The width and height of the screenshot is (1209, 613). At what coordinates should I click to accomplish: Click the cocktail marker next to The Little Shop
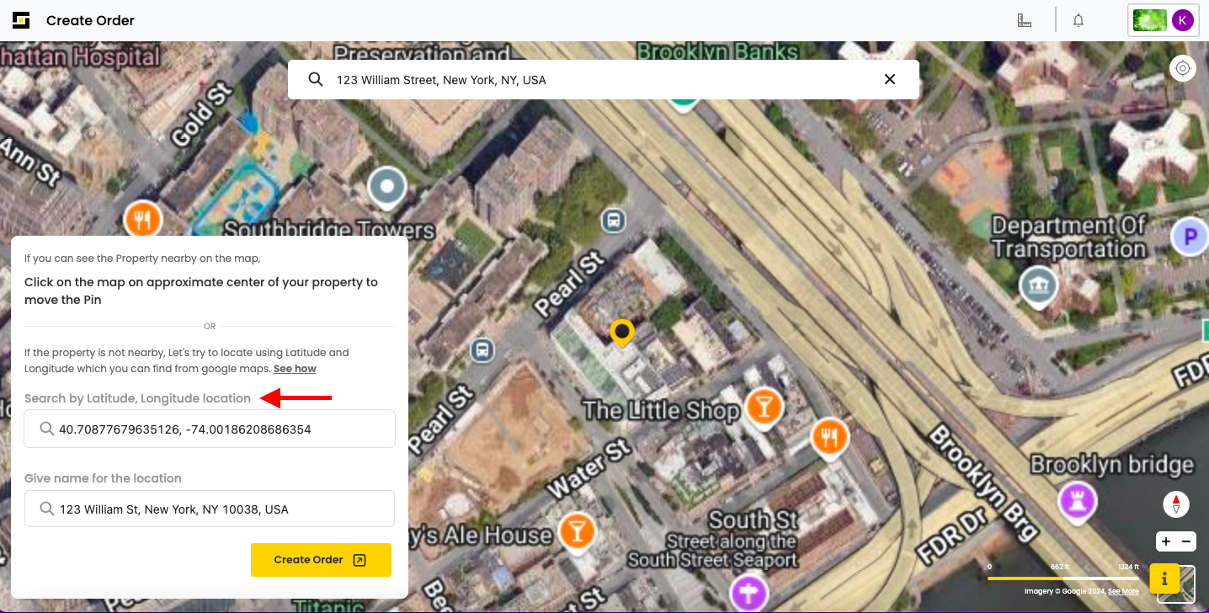(764, 408)
